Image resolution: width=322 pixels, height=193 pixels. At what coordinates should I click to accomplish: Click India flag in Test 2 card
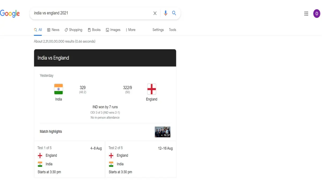(111, 164)
